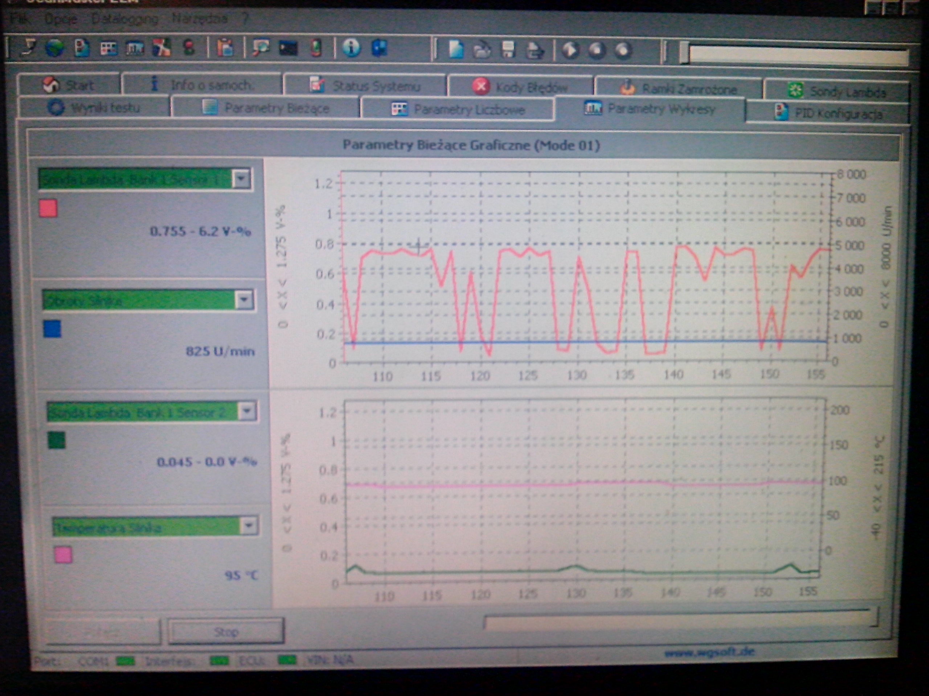Open the Datalogging menu
The height and width of the screenshot is (696, 929).
(125, 19)
